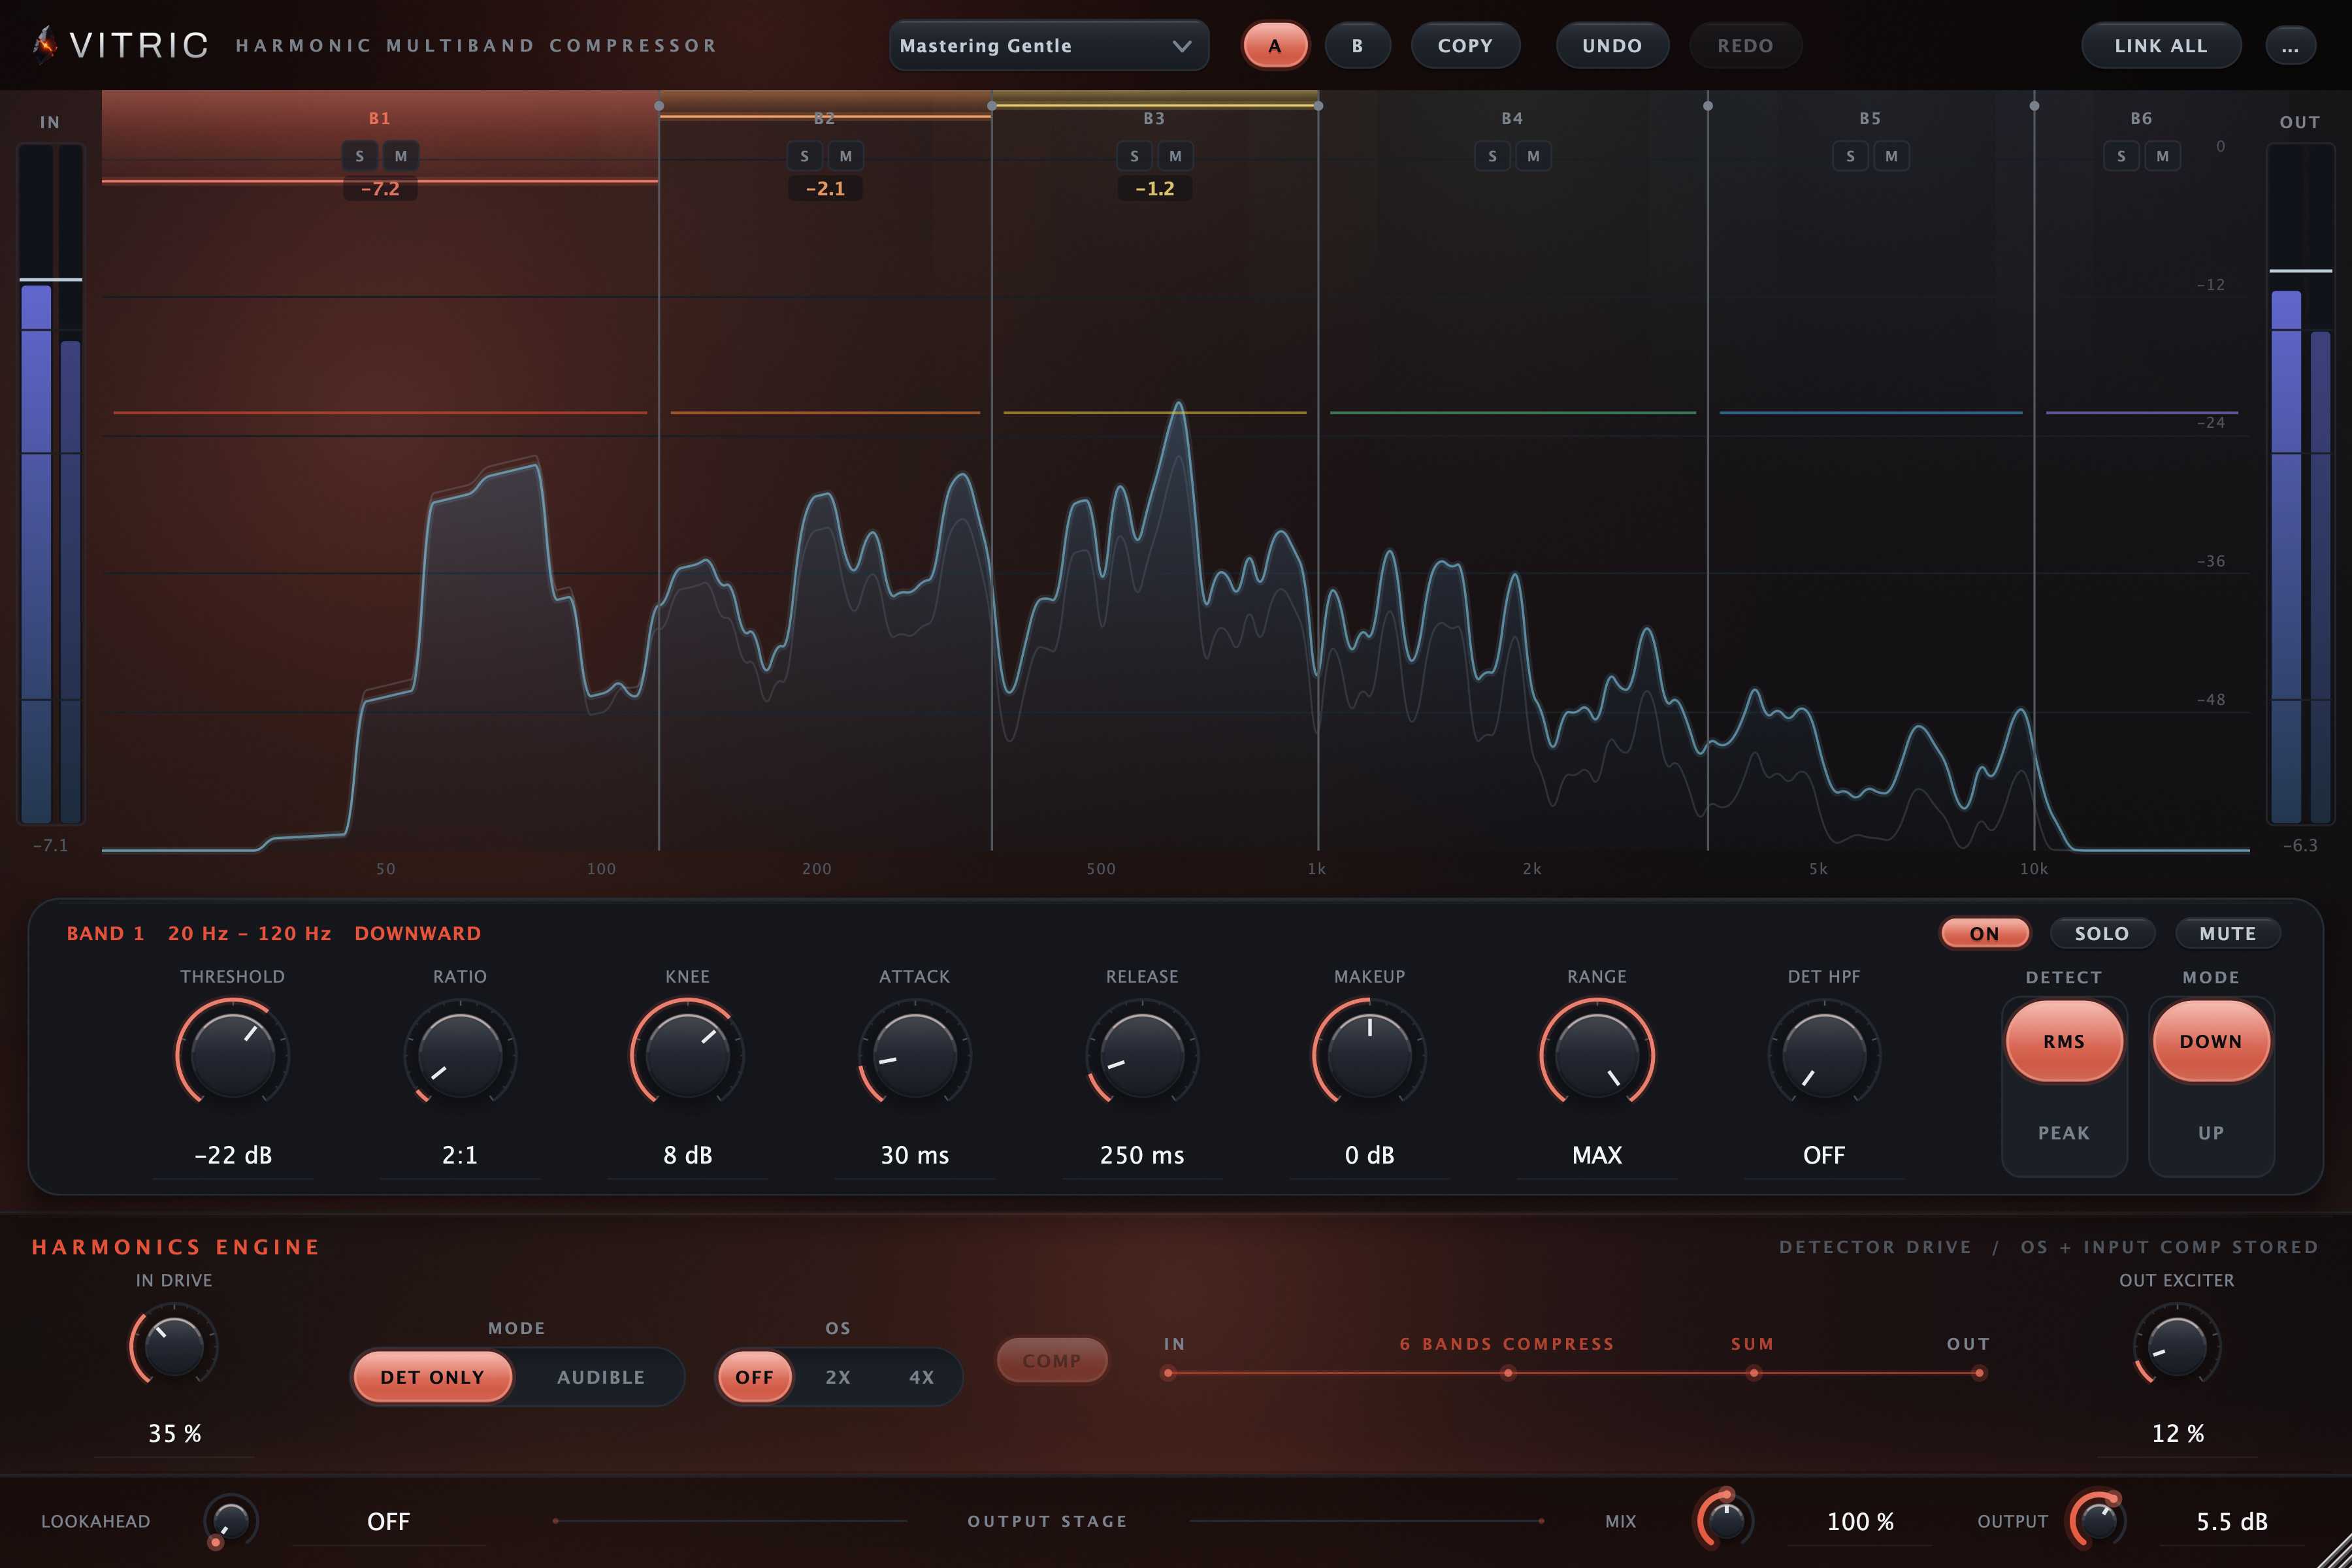Solo band B4 with the S icon
2352x1568 pixels.
(x=1492, y=156)
